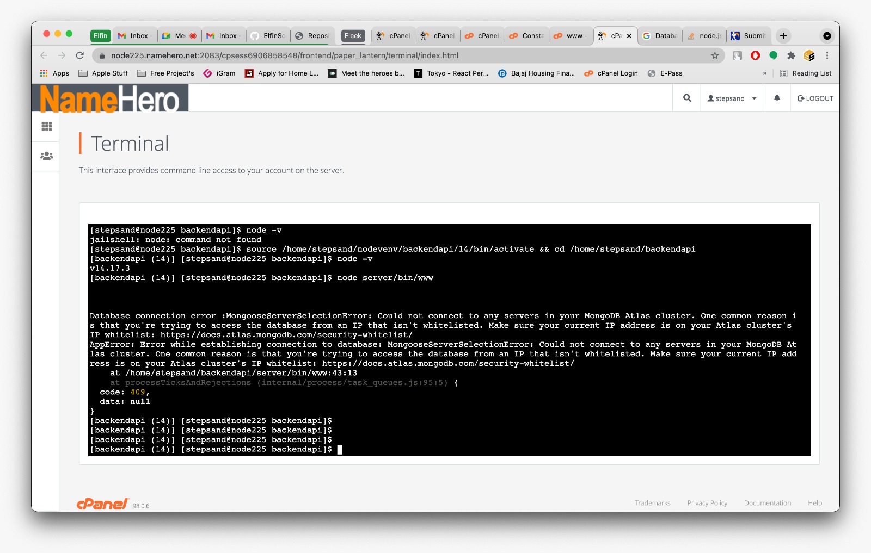Switch to the node.js tab
This screenshot has height=553, width=871.
[705, 36]
